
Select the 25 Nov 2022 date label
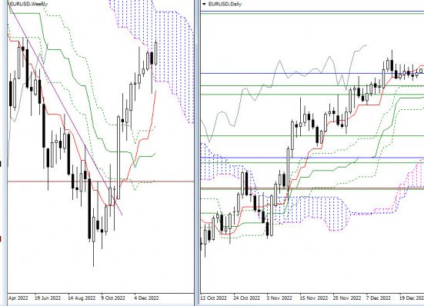pyautogui.click(x=347, y=298)
